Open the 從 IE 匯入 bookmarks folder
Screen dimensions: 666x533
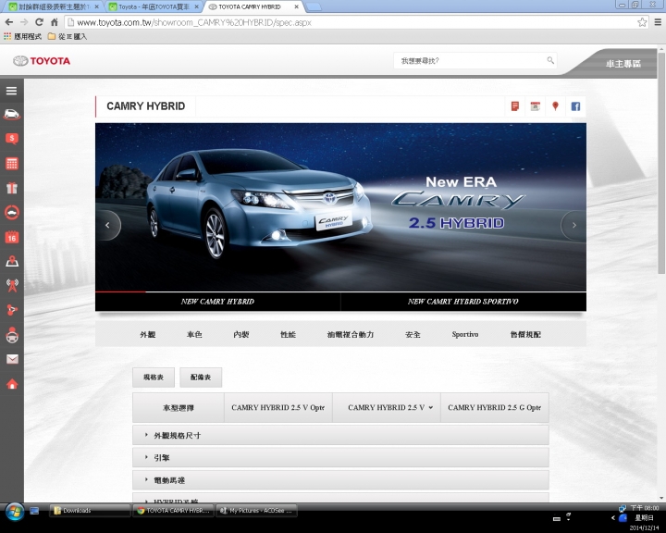point(68,37)
